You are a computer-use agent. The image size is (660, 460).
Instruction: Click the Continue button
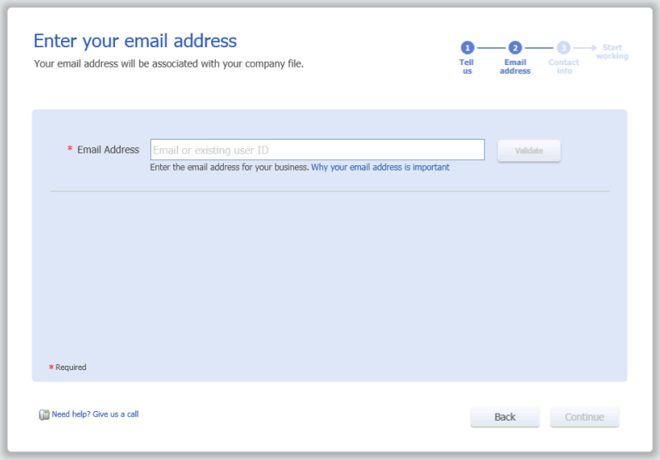pyautogui.click(x=585, y=416)
